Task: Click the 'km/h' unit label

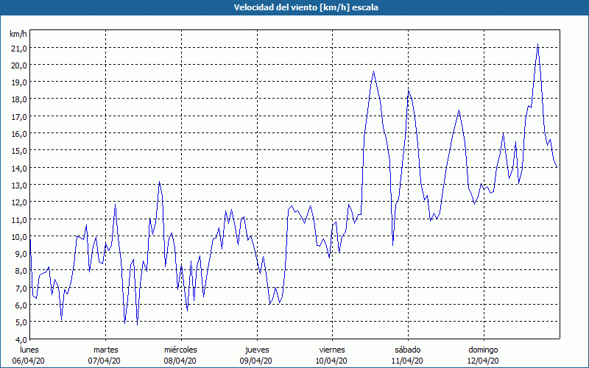Action: coord(18,34)
